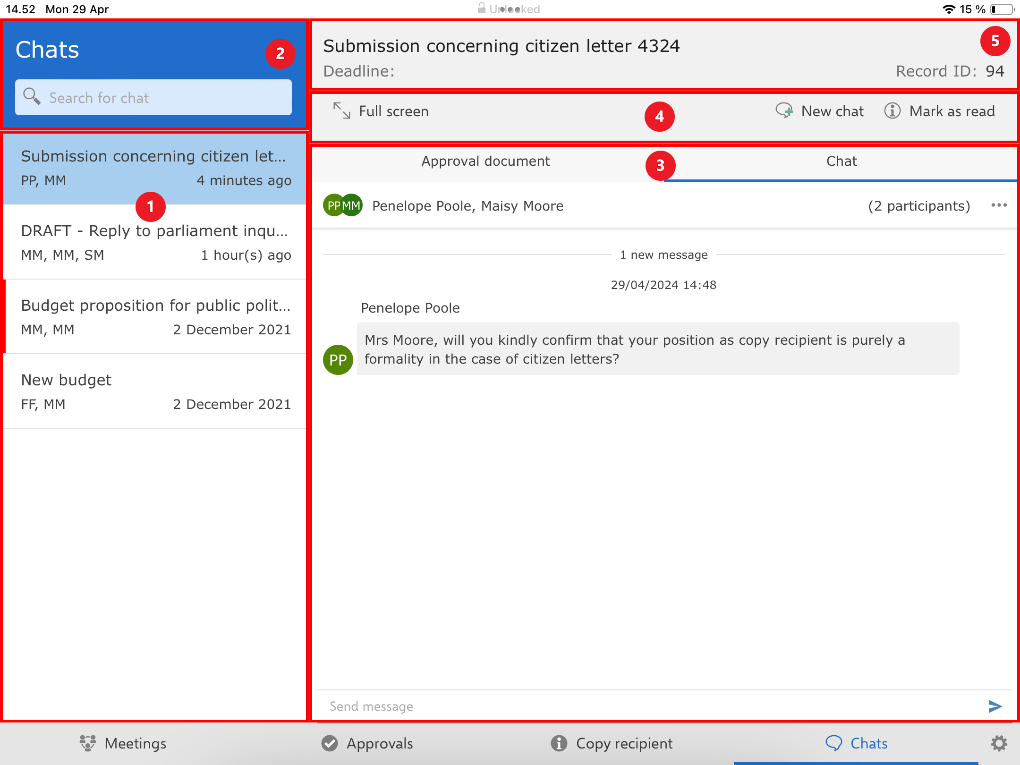Open DRAFT Reply to parliament inquiry chat
This screenshot has height=765, width=1020.
pyautogui.click(x=155, y=242)
